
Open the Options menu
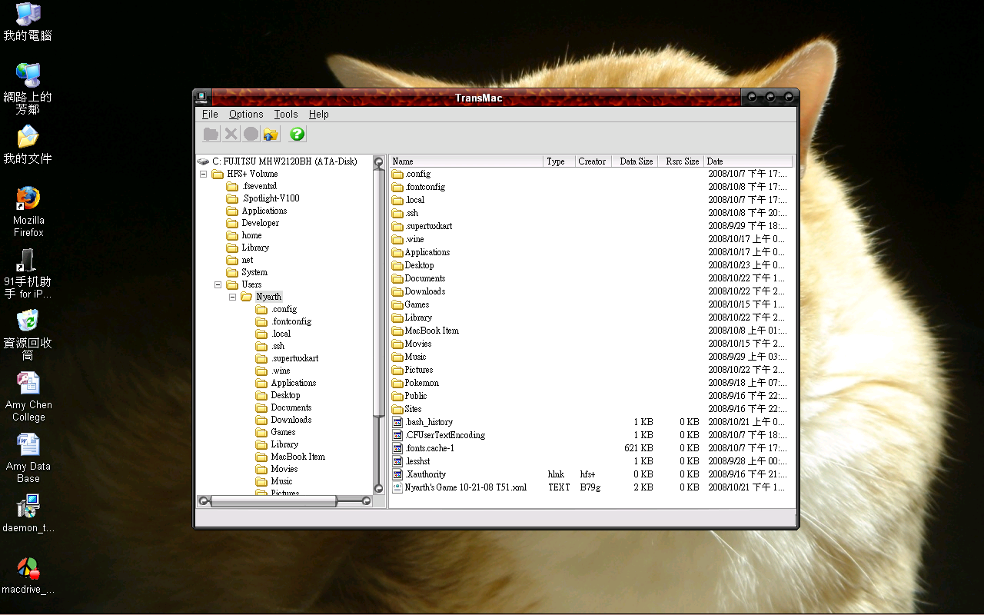[246, 114]
